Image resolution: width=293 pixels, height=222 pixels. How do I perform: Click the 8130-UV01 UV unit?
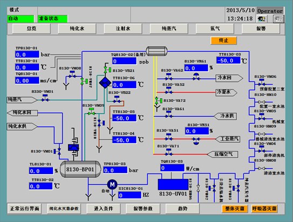[x=173, y=184]
